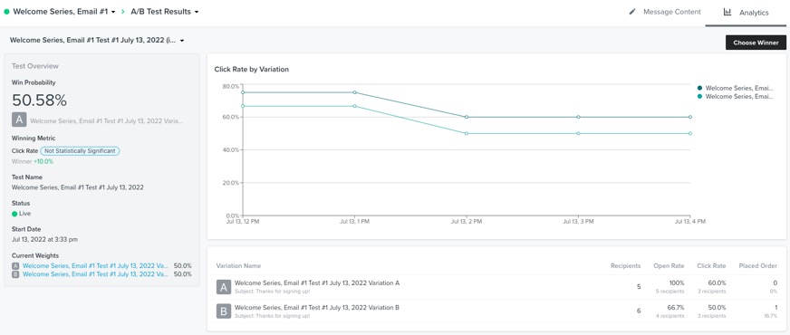790x335 pixels.
Task: Click the A badge in variation table row
Action: [x=224, y=287]
